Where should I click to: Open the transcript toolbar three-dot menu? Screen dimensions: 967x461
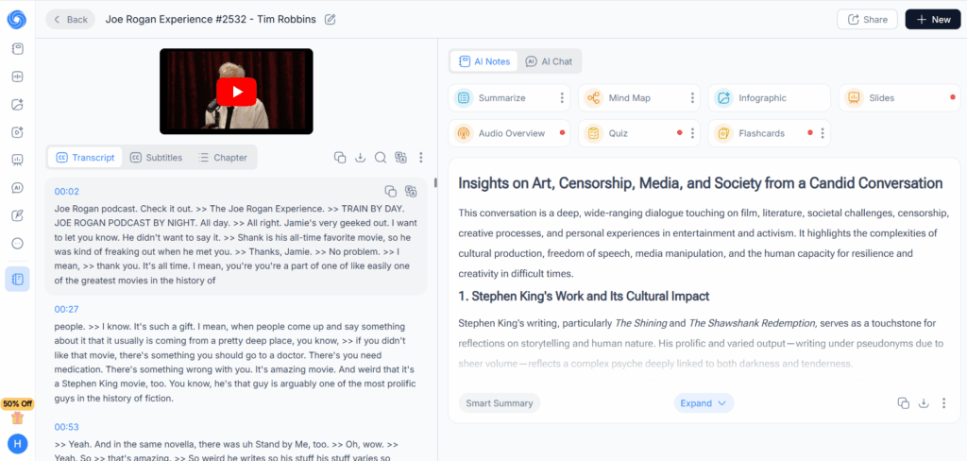pyautogui.click(x=421, y=158)
